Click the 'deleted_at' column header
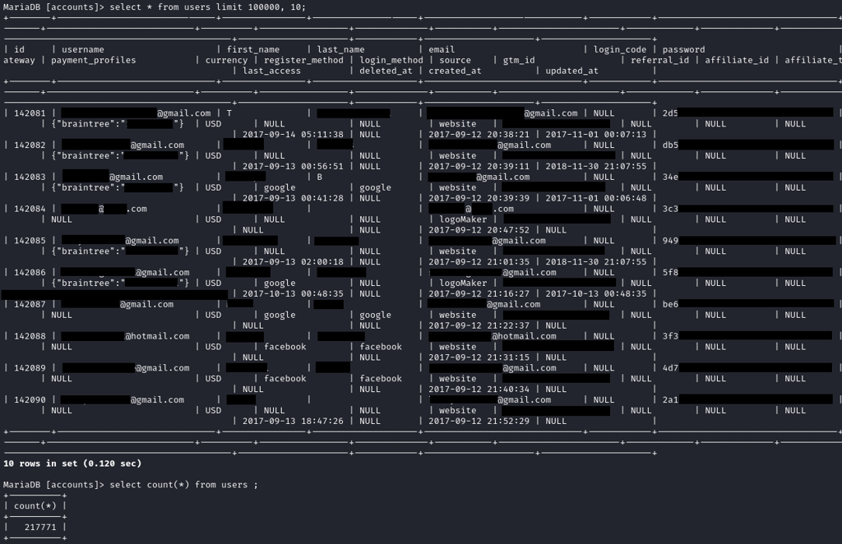 (x=386, y=71)
